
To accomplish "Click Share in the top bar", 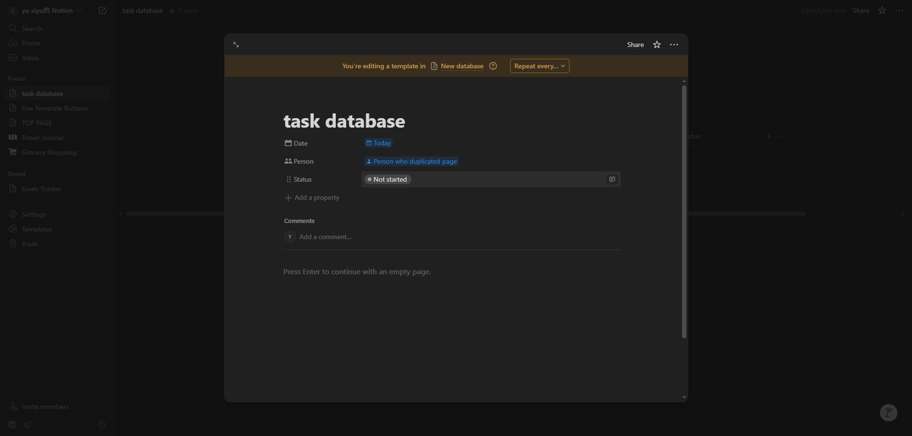I will [861, 10].
